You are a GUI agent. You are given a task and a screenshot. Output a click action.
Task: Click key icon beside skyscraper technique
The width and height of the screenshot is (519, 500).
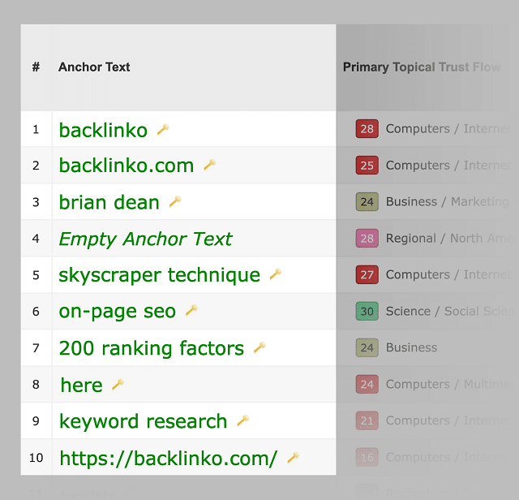point(276,274)
